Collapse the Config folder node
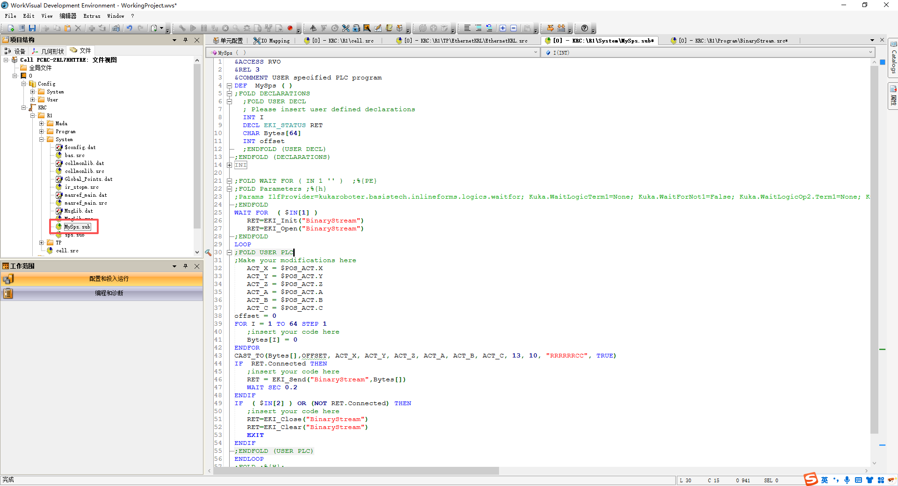 (23, 84)
